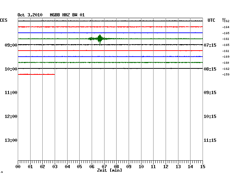
Task: Click minute tick label 02
Action: (x=42, y=167)
